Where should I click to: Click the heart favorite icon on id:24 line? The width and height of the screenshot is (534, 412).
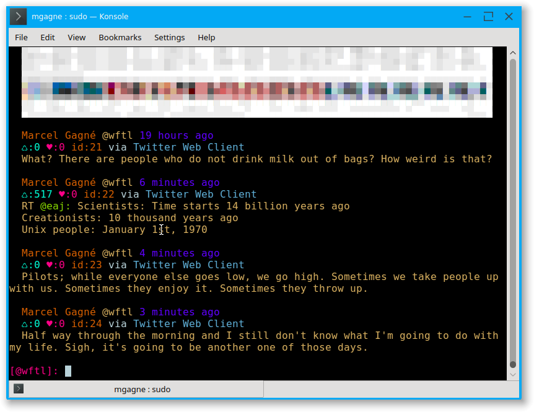tap(50, 323)
